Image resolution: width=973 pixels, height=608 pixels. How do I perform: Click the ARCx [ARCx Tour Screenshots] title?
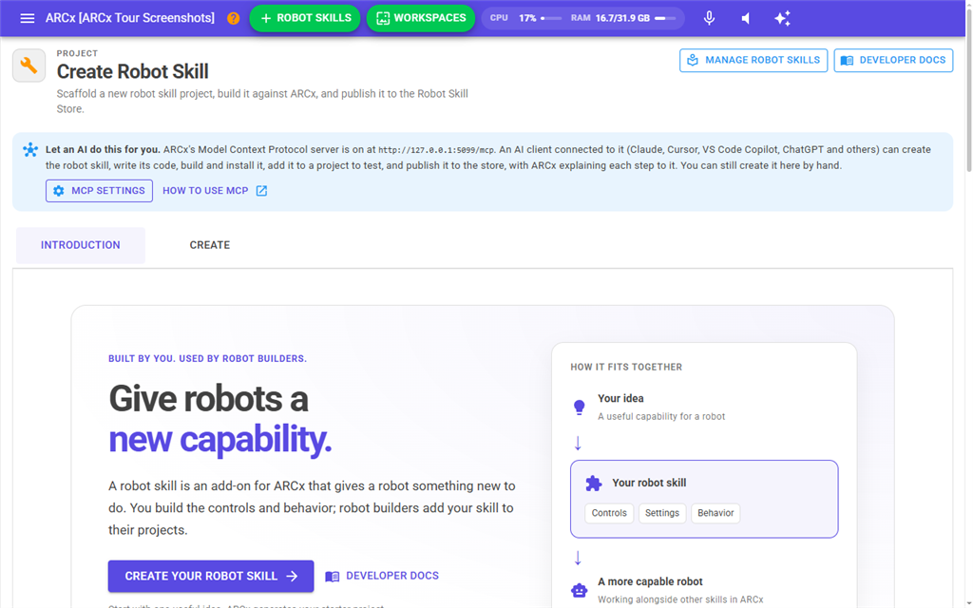[129, 18]
